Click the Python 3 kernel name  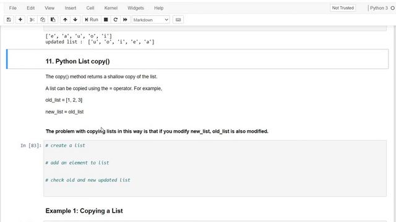379,8
